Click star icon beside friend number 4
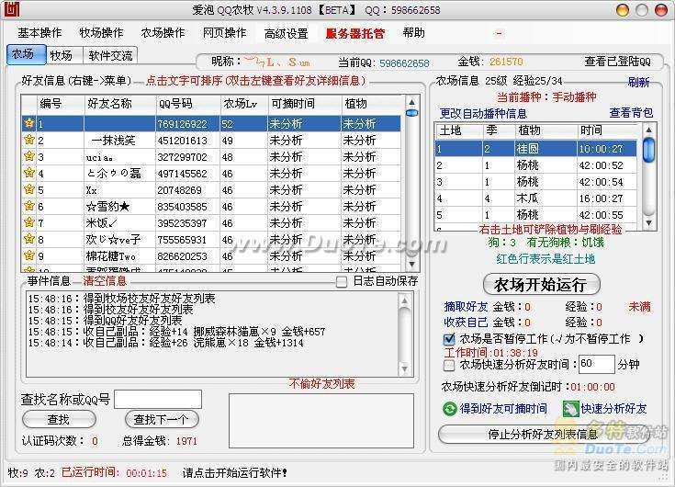This screenshot has height=487, width=675. [x=28, y=173]
